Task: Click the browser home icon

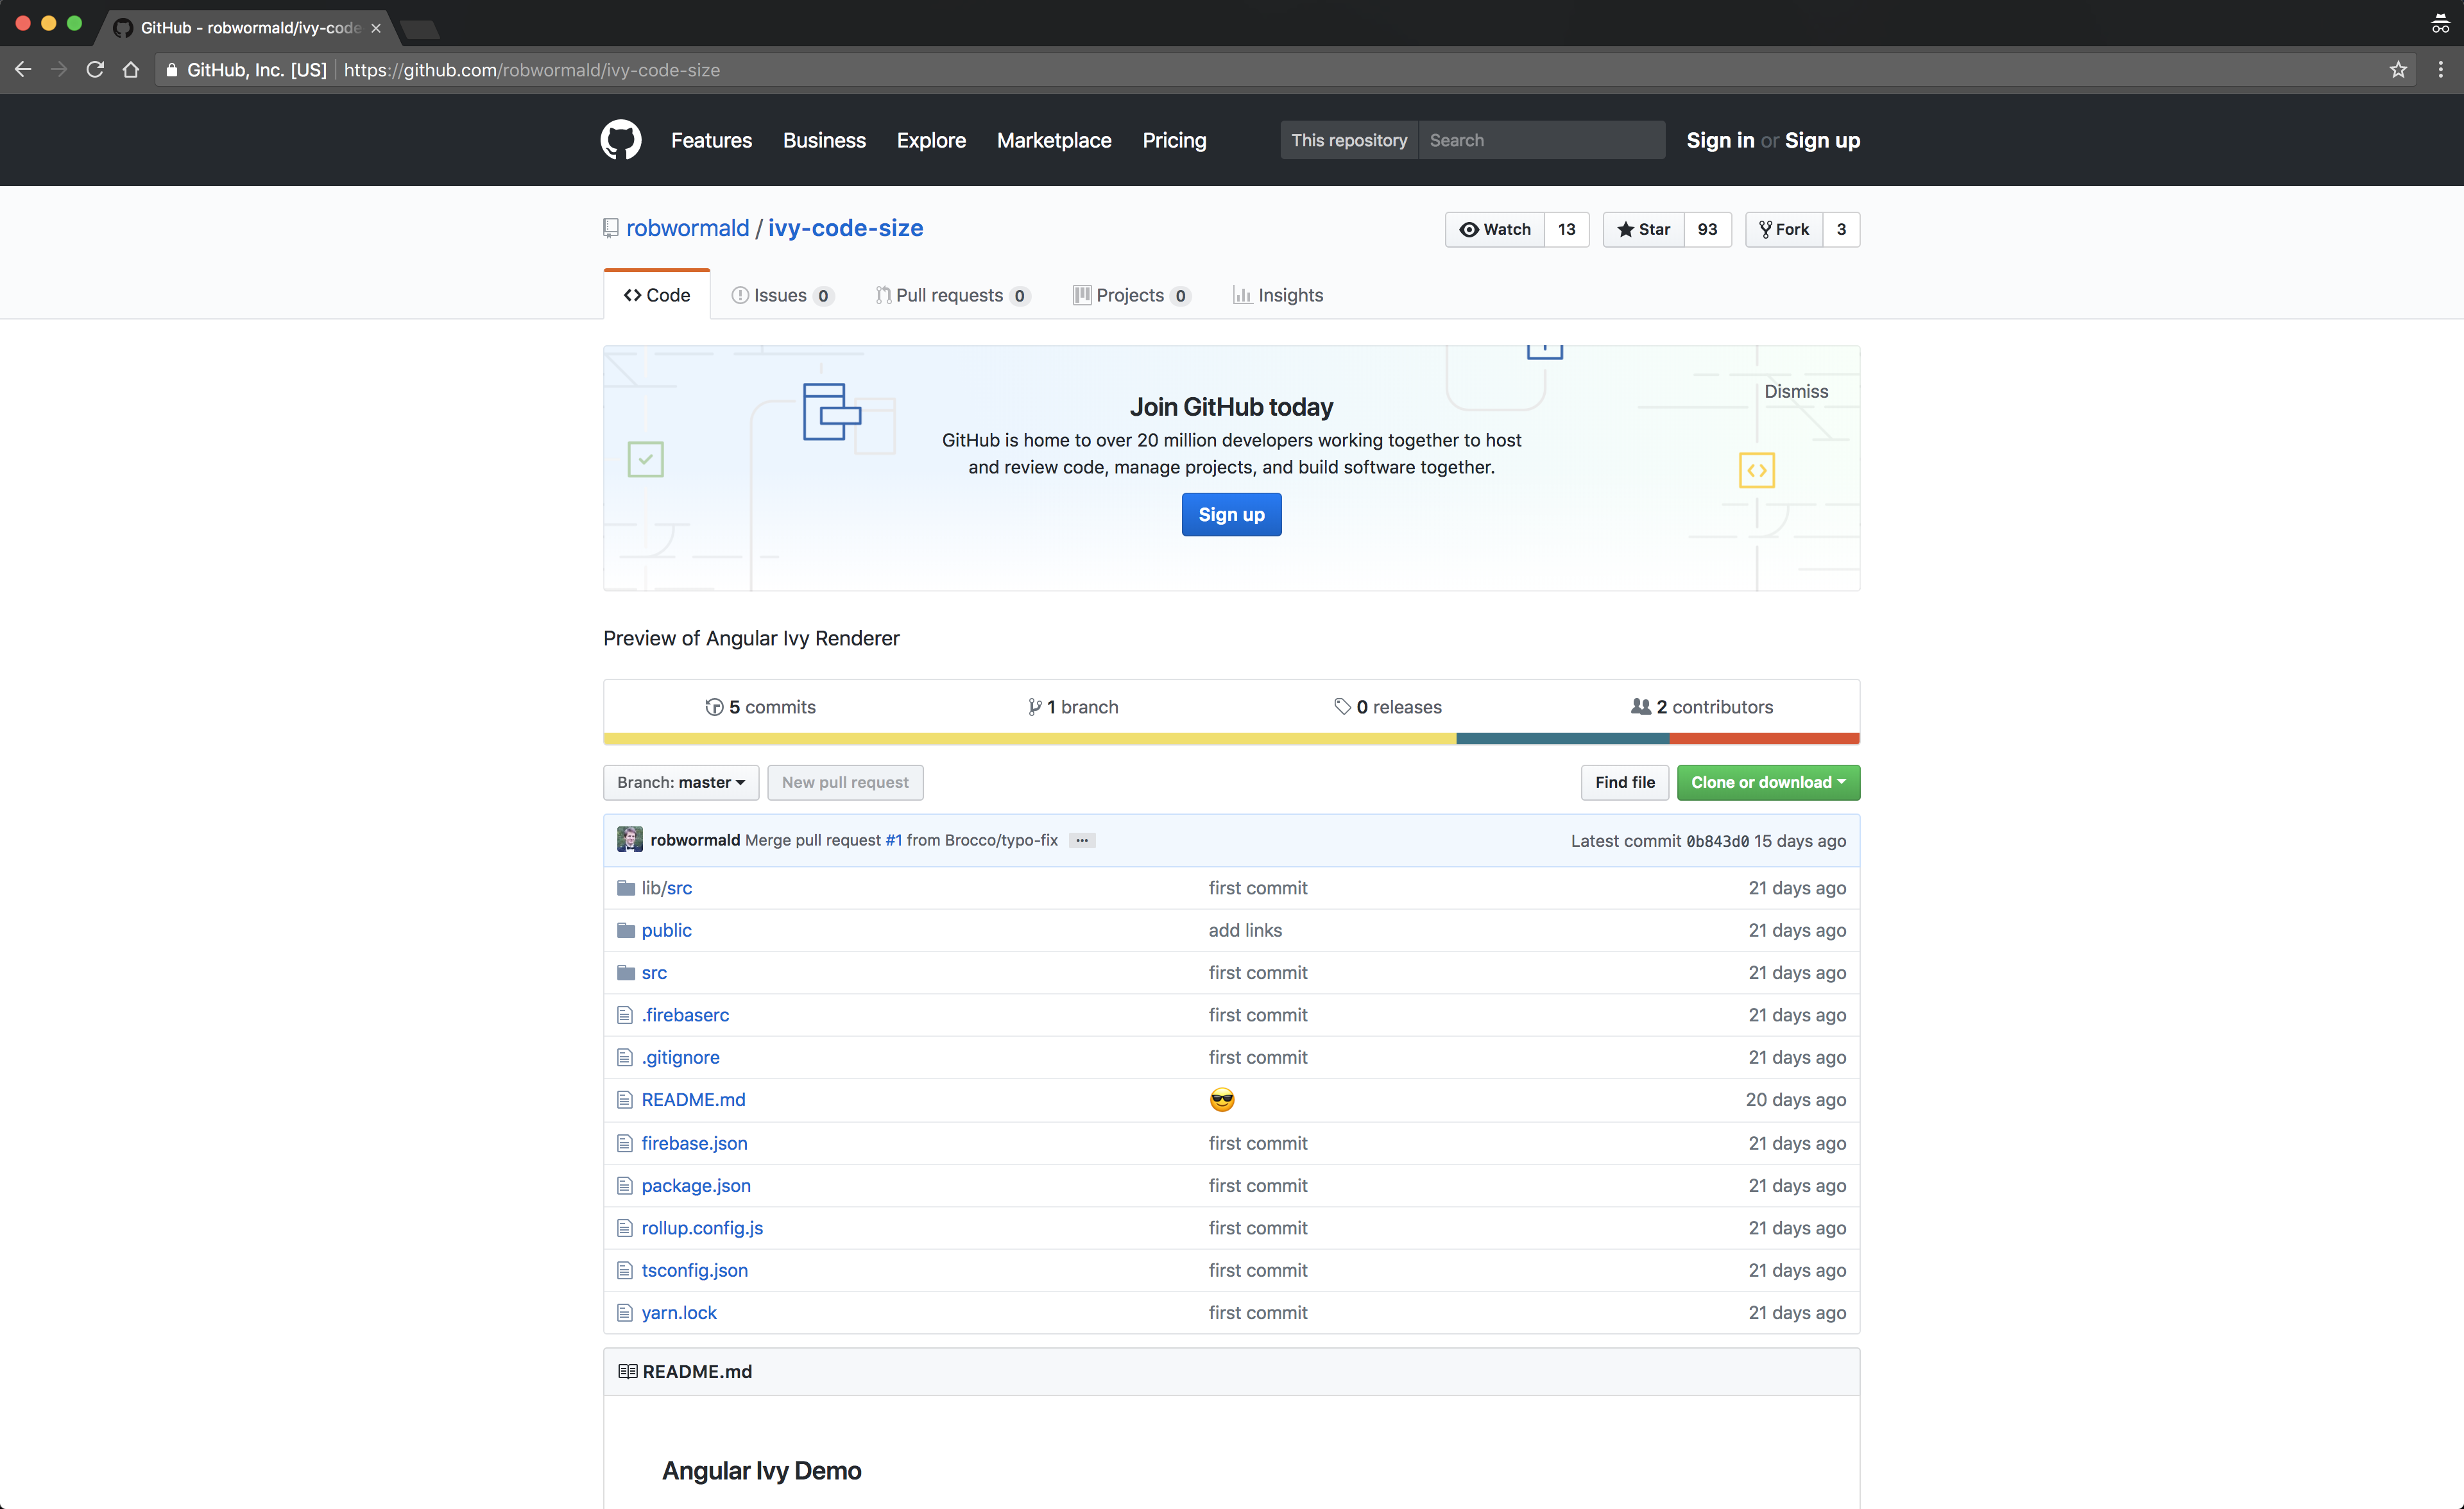Action: 131,70
